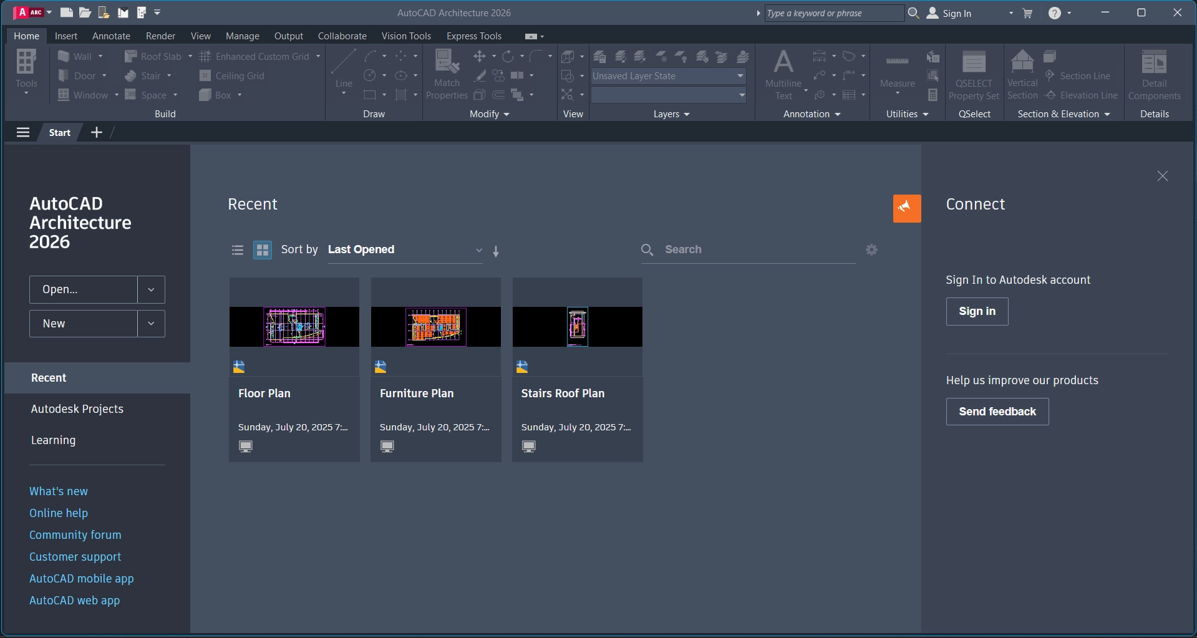The width and height of the screenshot is (1197, 638).
Task: Click the Detail Components tool
Action: coord(1155,75)
